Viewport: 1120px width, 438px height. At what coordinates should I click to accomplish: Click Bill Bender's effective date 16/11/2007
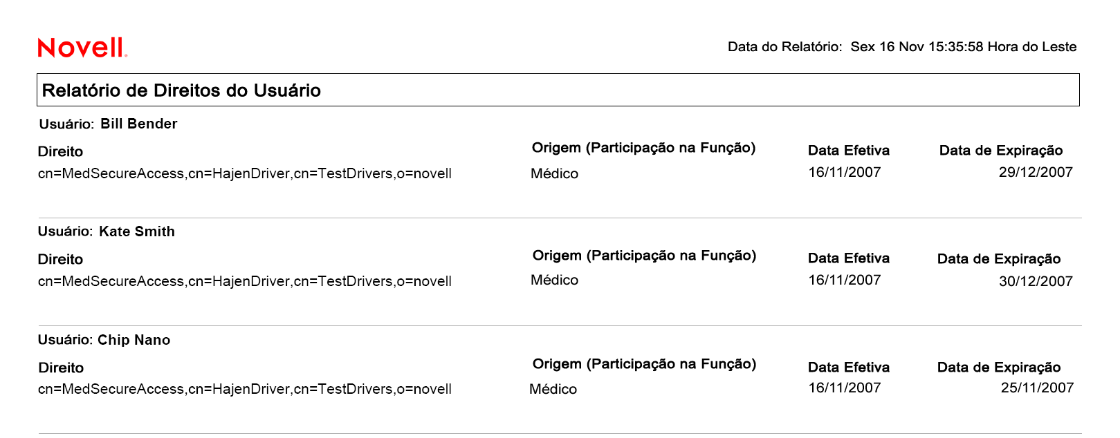(844, 172)
